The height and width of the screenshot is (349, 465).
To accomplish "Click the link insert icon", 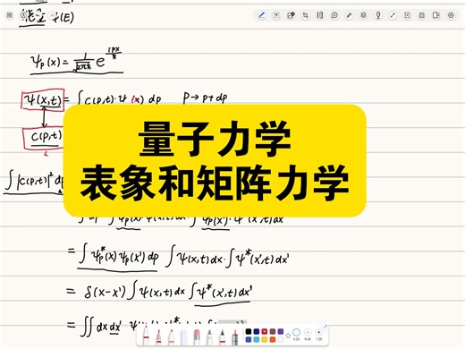I will tap(349, 15).
